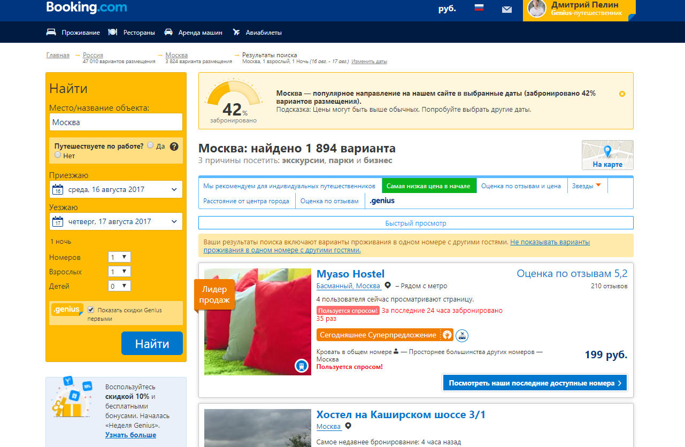Viewport: 685px width, 447px height.
Task: Click the Russian flag language icon
Action: 479,9
